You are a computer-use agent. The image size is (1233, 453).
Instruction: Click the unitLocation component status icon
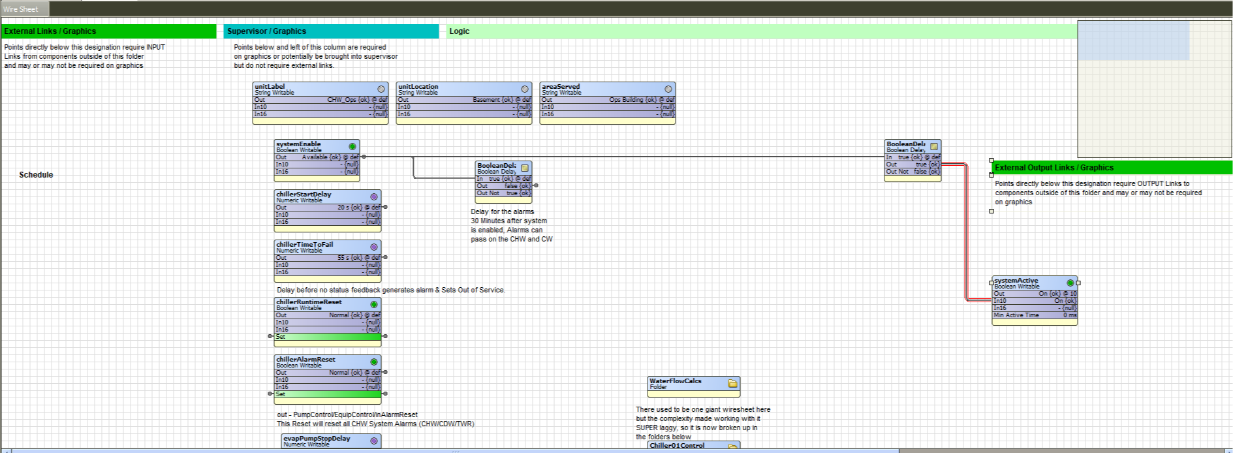[x=525, y=89]
